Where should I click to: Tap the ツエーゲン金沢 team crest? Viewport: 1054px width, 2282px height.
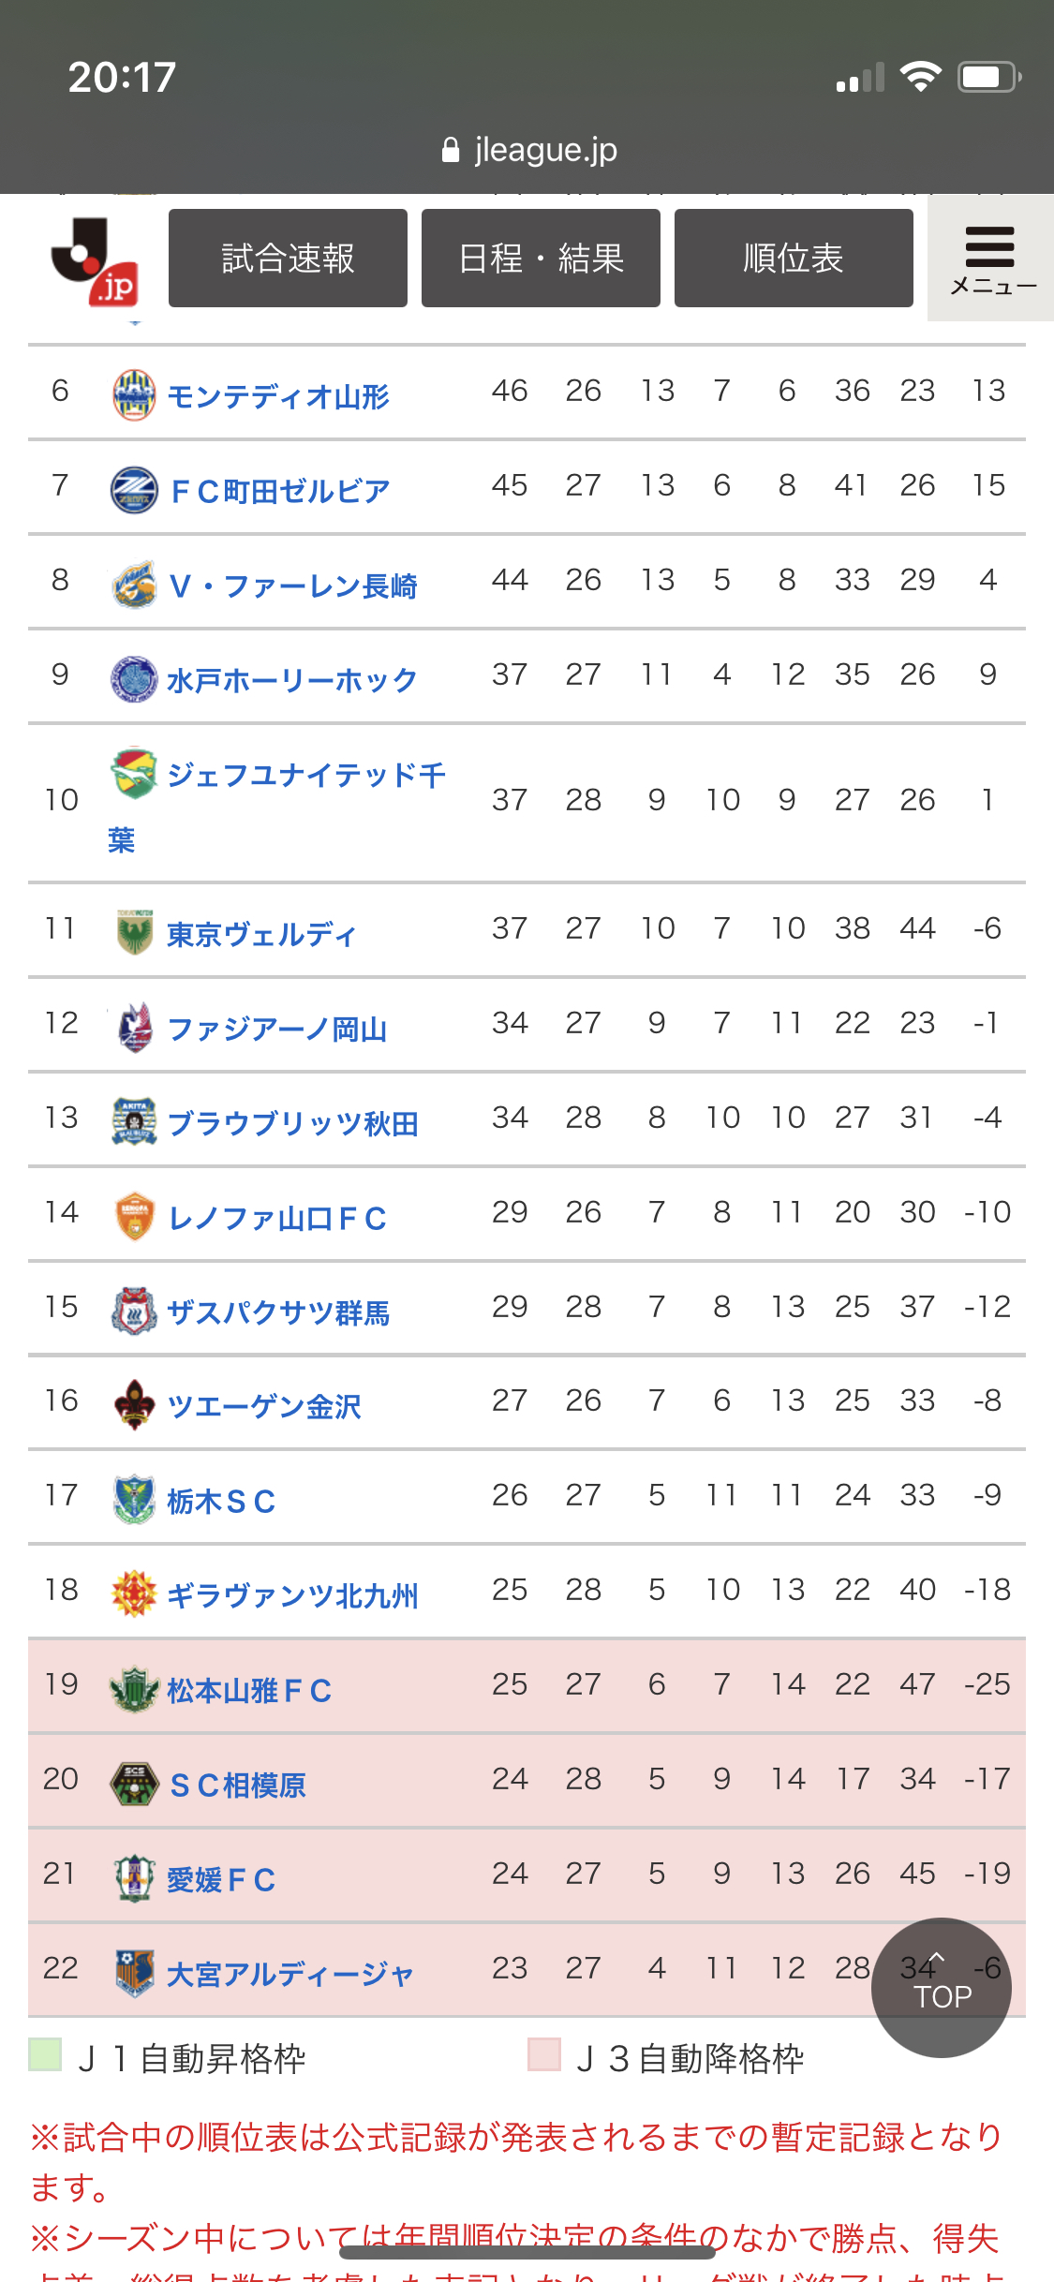coord(134,1404)
